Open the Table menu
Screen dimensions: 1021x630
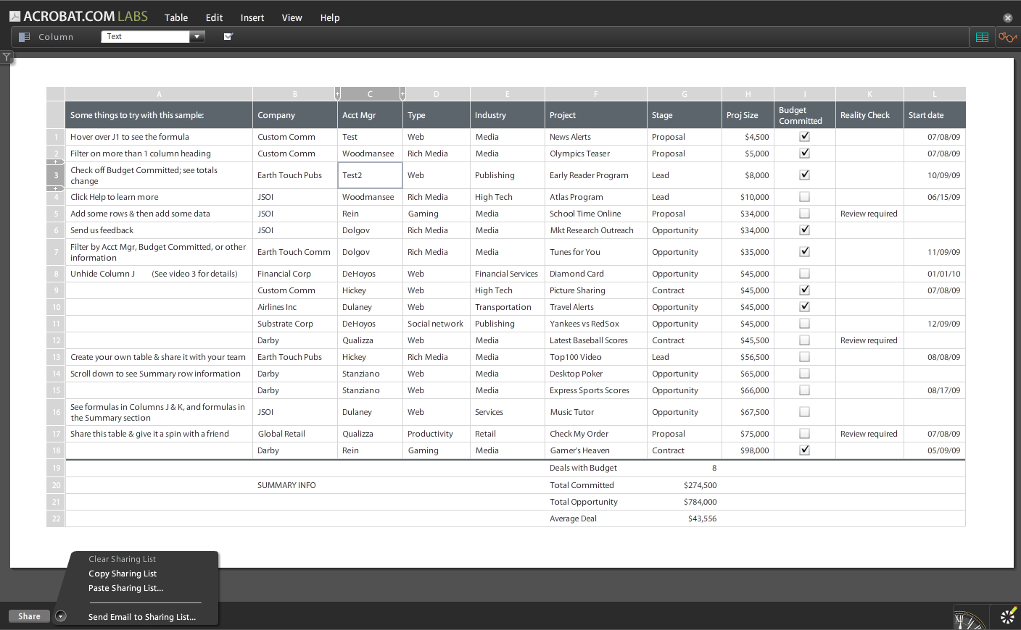pyautogui.click(x=175, y=17)
